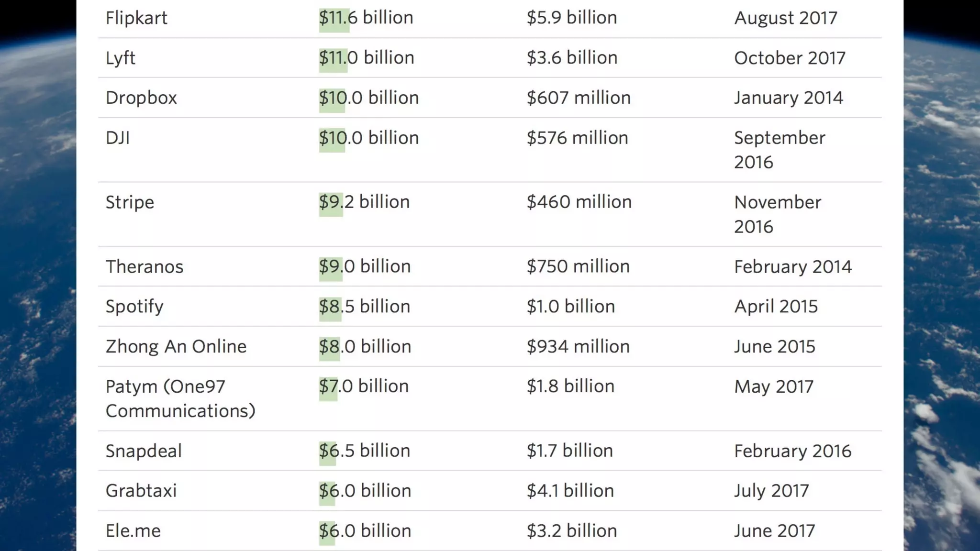The image size is (980, 551).
Task: Click the Flipkart company name
Action: (x=136, y=18)
